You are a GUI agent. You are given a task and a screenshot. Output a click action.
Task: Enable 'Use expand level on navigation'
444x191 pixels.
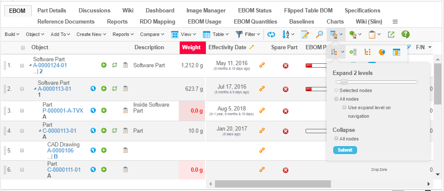pos(345,107)
